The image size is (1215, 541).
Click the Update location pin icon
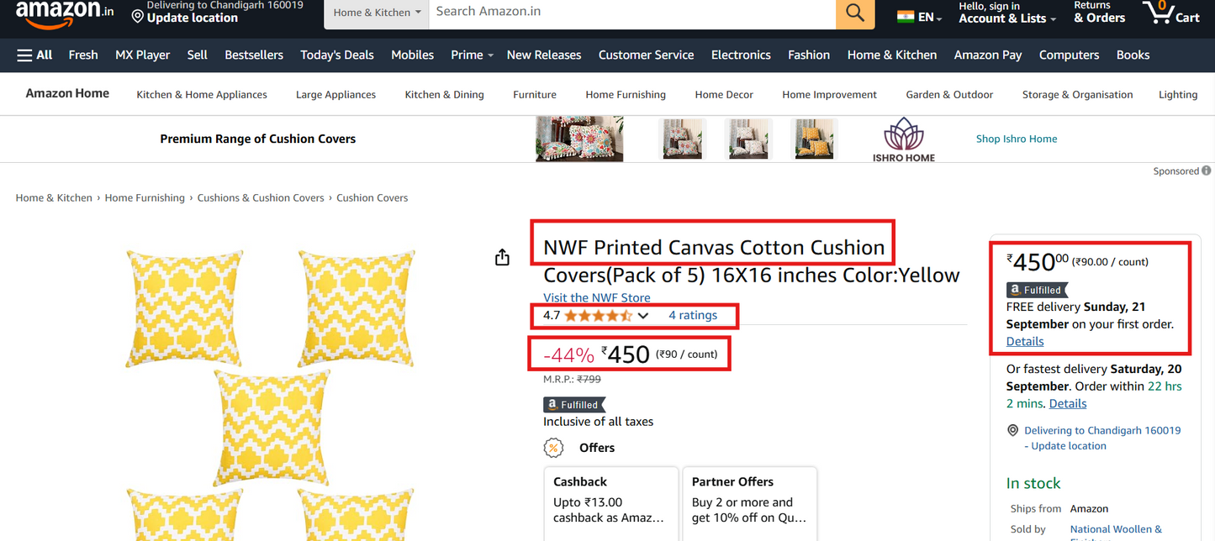tap(138, 17)
